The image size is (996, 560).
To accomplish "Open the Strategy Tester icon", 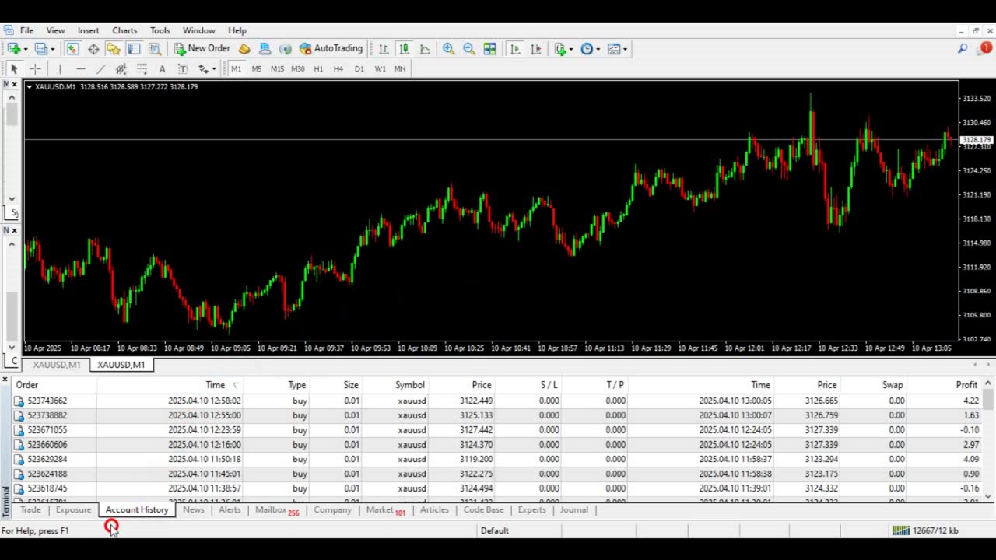I will 155,49.
